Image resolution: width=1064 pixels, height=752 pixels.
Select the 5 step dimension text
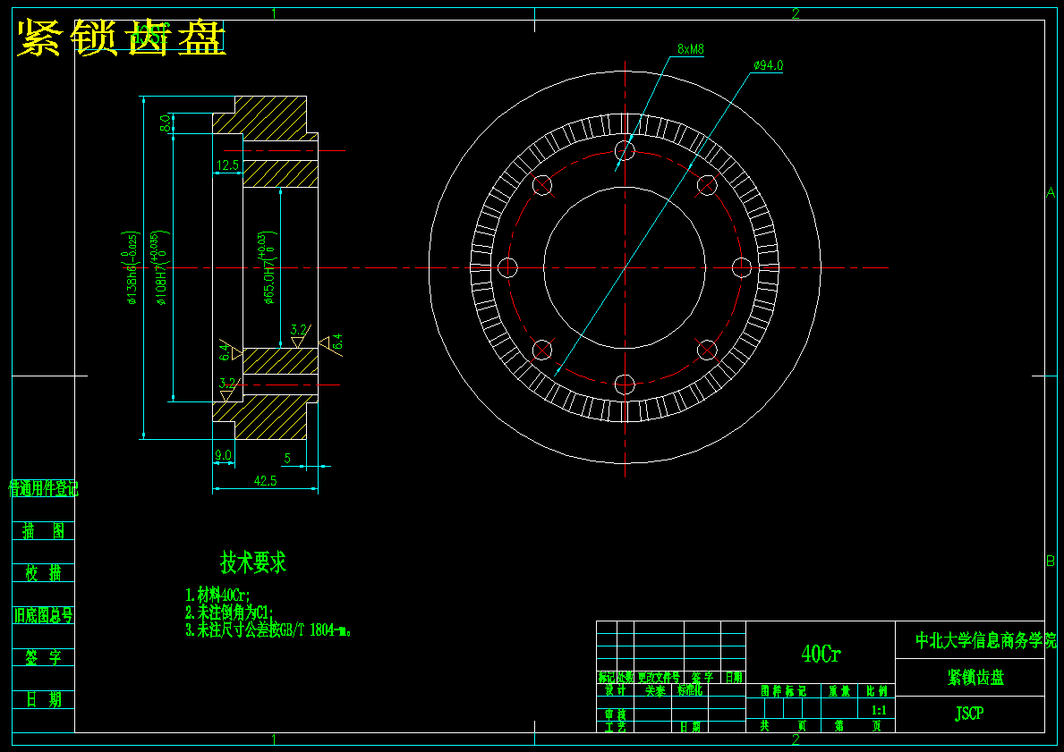point(287,459)
